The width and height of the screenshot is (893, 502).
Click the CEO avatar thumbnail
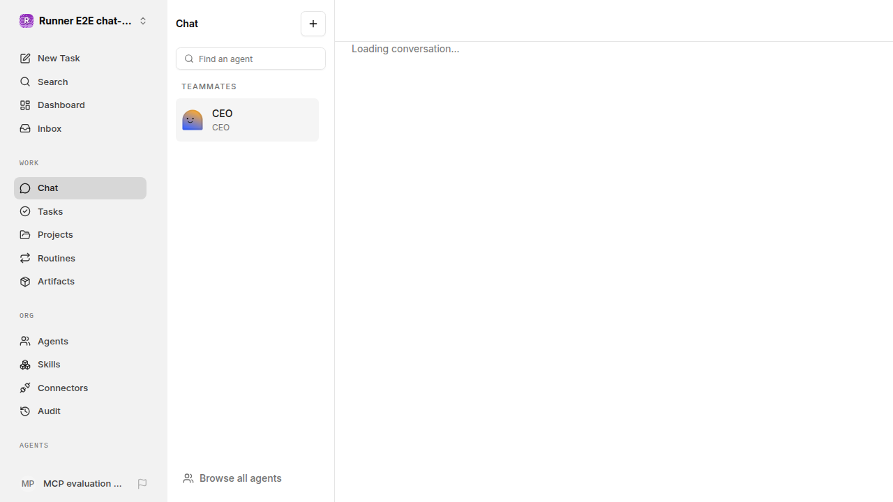coord(193,120)
